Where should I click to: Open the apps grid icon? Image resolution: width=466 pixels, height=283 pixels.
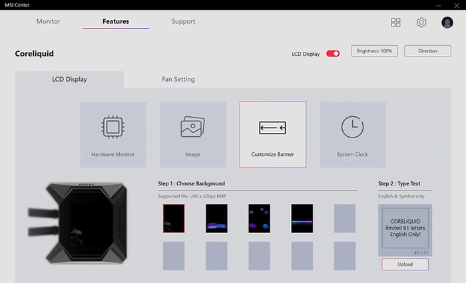click(396, 23)
